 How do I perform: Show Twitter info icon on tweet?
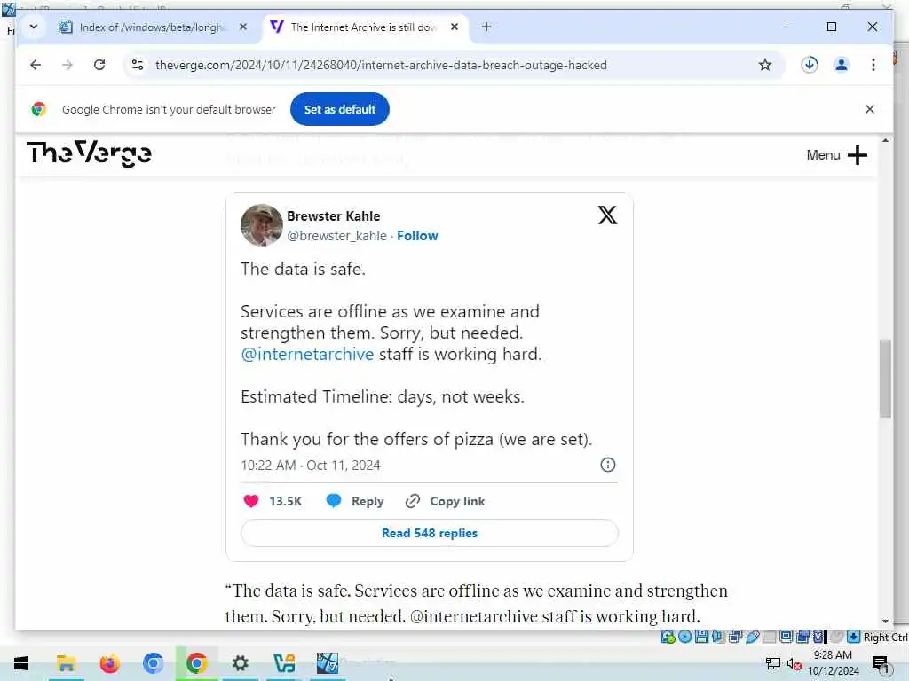[607, 465]
